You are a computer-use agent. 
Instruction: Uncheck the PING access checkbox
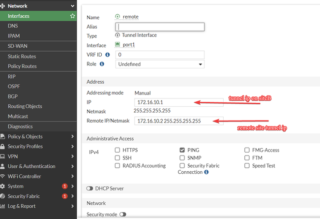182,150
